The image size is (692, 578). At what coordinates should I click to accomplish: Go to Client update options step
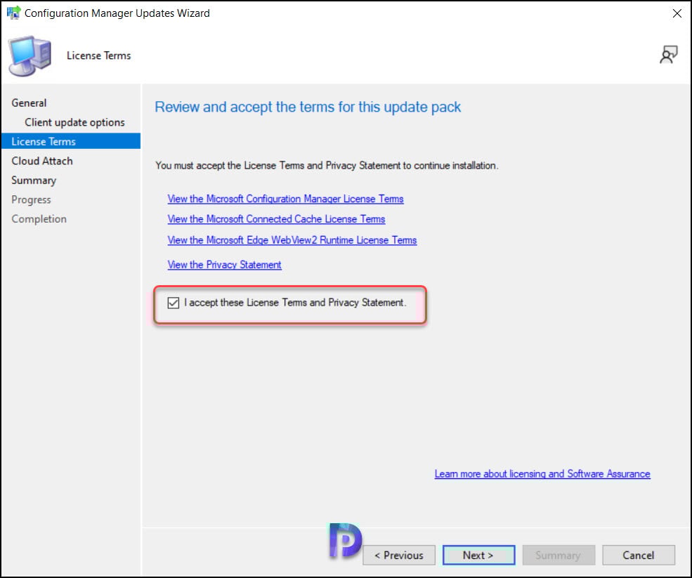(x=74, y=122)
